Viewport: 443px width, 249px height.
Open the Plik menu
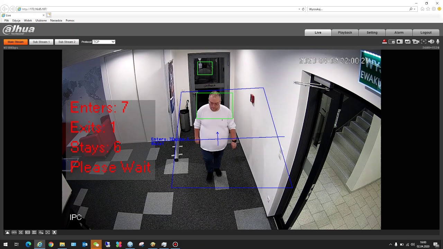click(x=7, y=20)
